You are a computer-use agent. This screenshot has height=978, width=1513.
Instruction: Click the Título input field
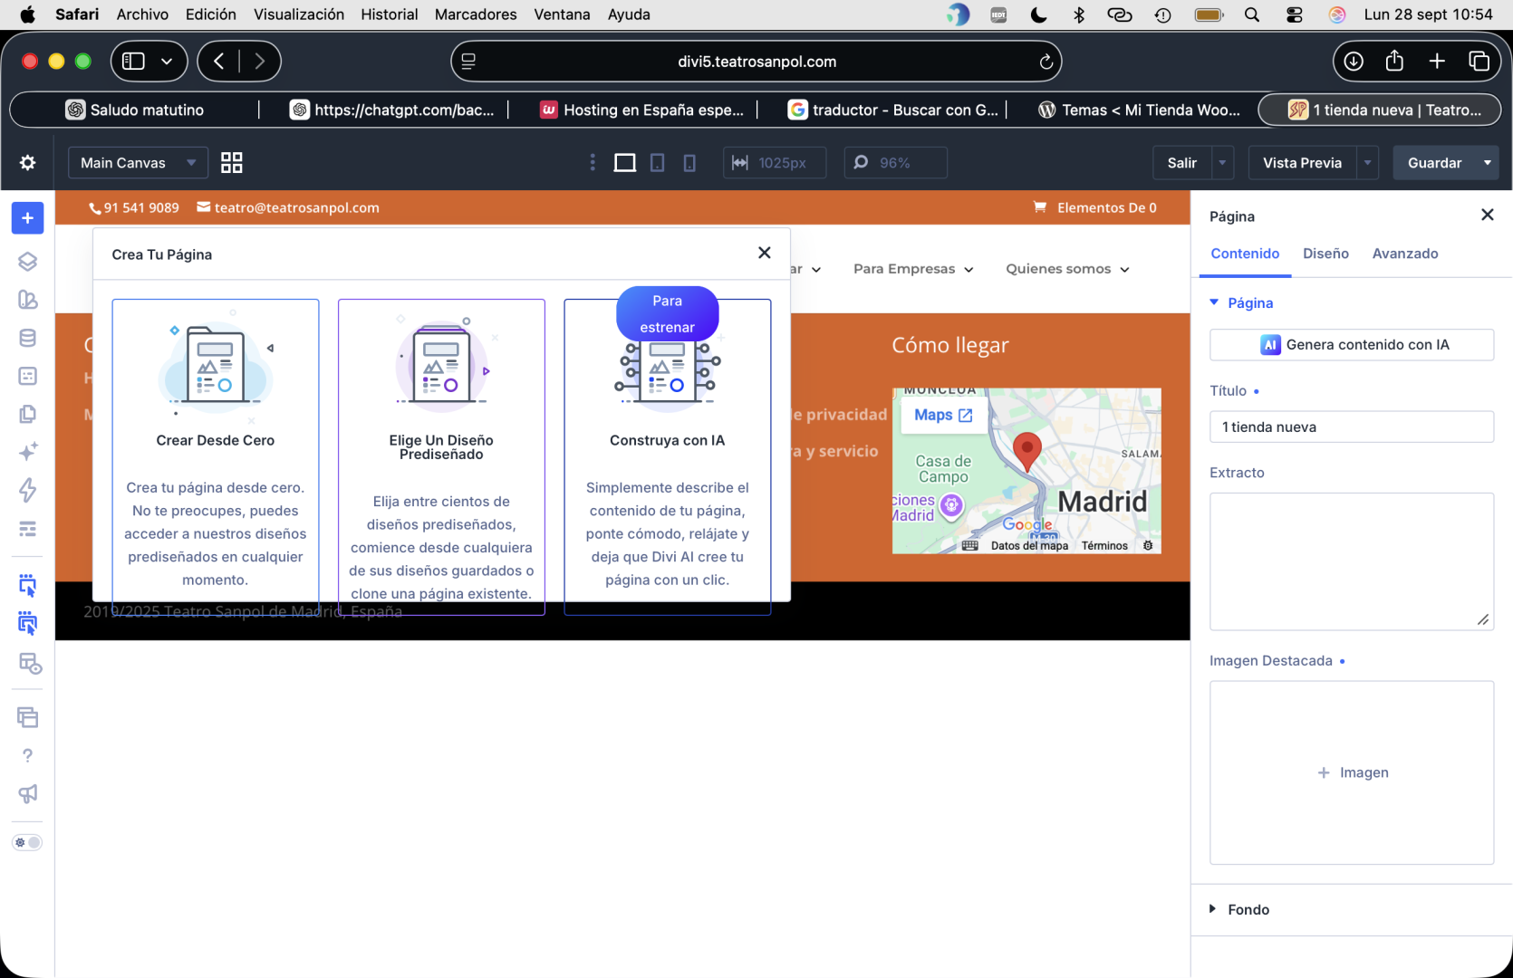point(1352,427)
